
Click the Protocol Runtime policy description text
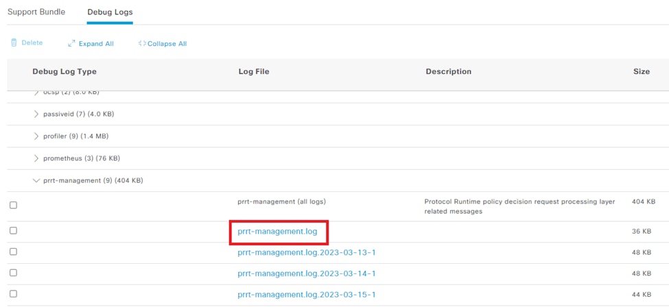point(519,206)
